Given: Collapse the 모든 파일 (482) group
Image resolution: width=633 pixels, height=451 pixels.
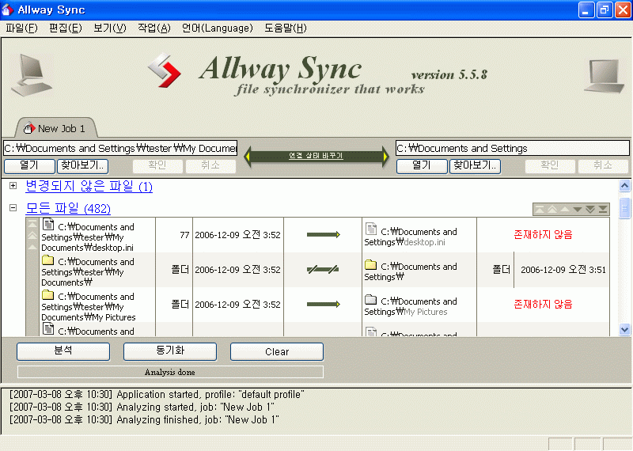Looking at the screenshot, I should 13,208.
